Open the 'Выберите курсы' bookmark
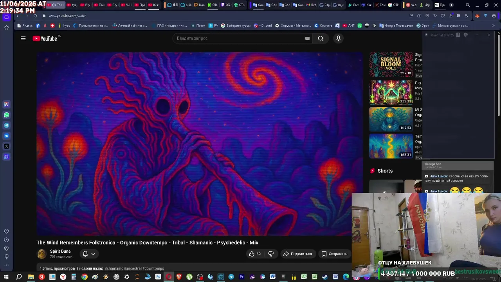 tap(236, 25)
